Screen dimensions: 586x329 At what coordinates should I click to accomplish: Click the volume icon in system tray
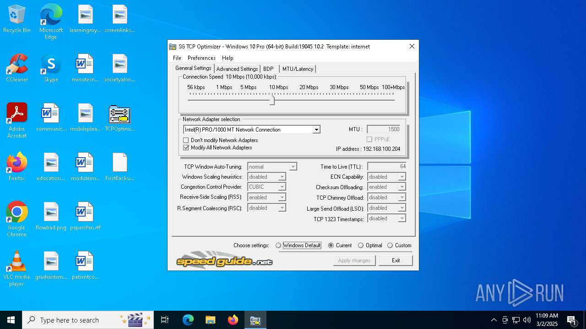pyautogui.click(x=527, y=320)
